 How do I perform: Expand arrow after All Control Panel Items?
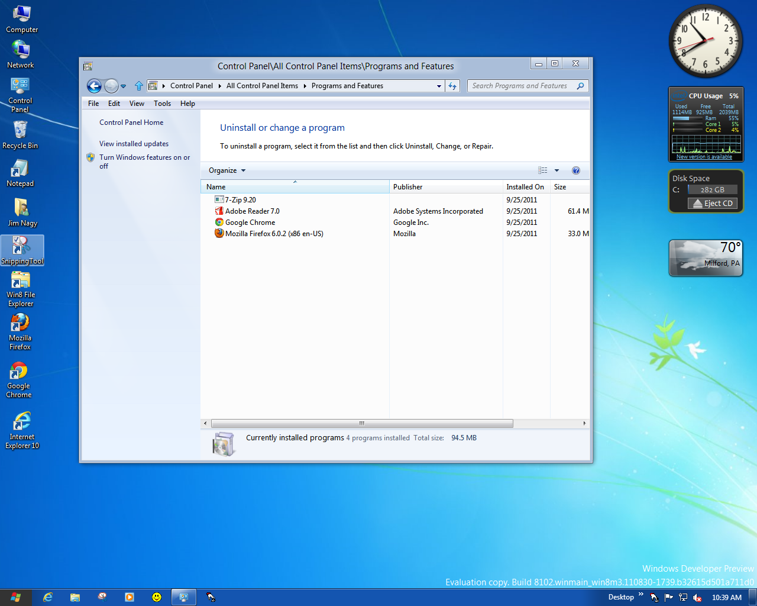[x=305, y=86]
